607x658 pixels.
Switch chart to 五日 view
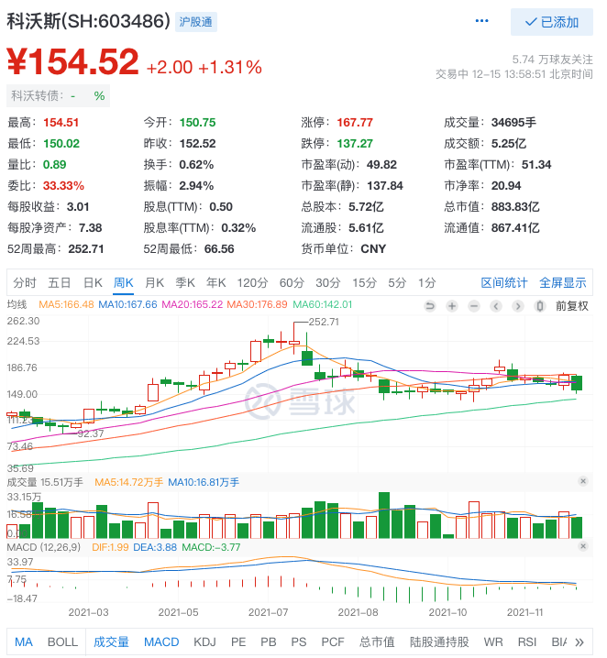[x=60, y=282]
